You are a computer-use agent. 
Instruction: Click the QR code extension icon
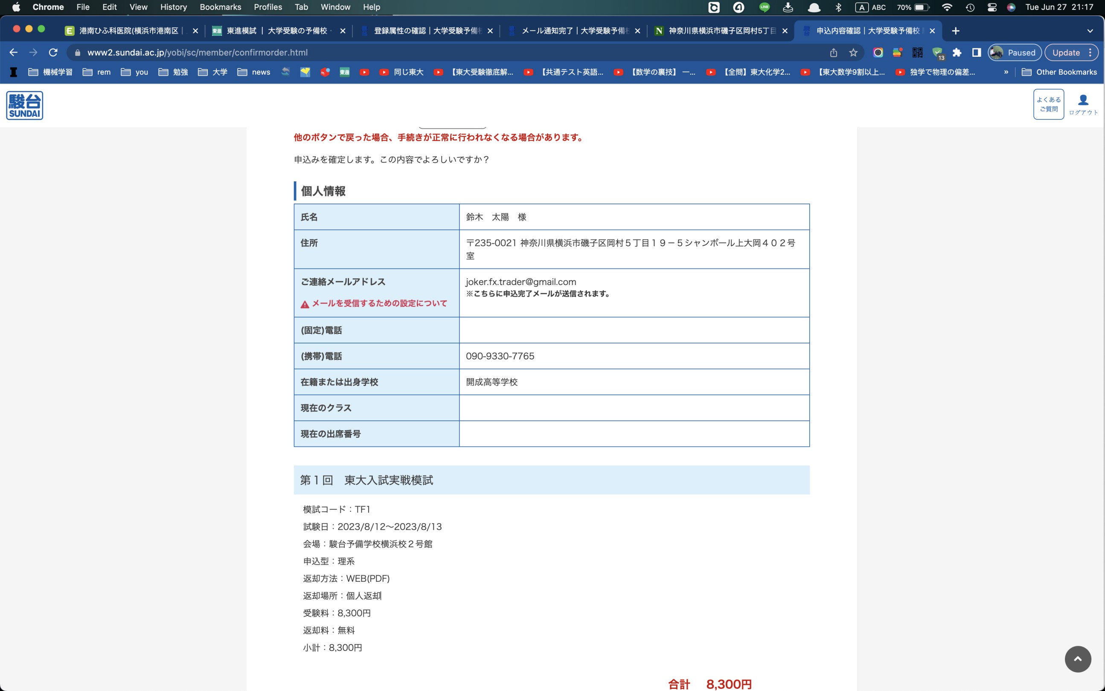click(917, 52)
